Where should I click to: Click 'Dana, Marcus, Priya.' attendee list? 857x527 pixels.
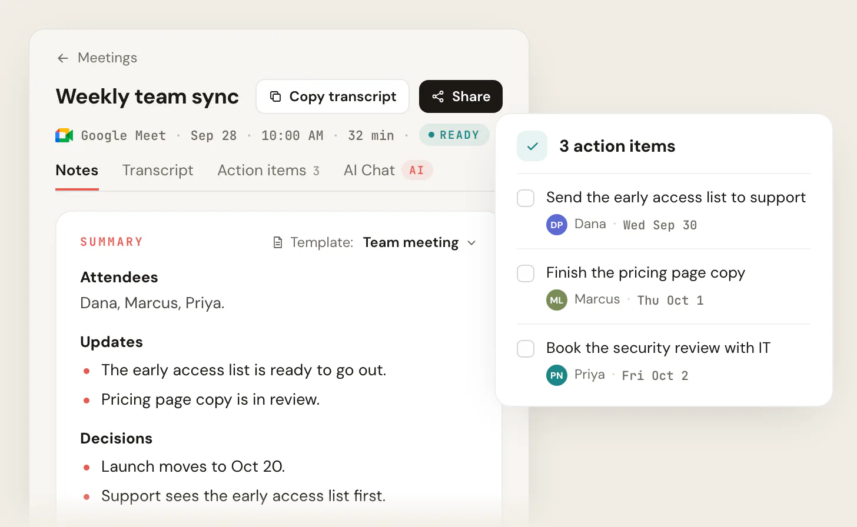pyautogui.click(x=152, y=303)
